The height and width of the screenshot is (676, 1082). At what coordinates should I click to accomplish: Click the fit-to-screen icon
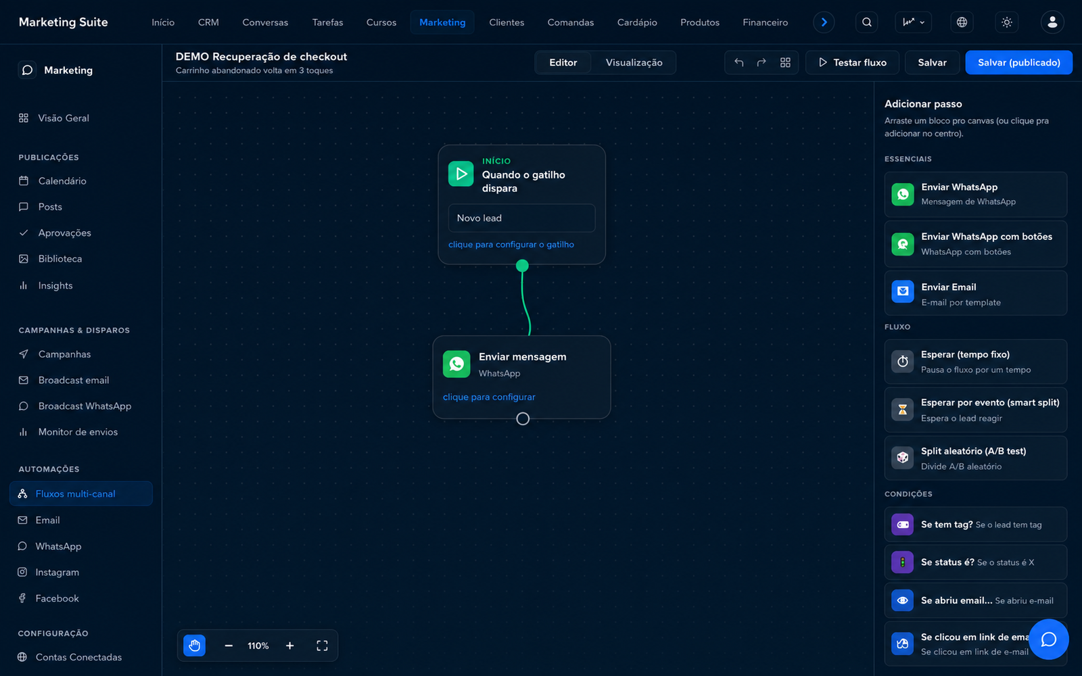[x=323, y=646]
